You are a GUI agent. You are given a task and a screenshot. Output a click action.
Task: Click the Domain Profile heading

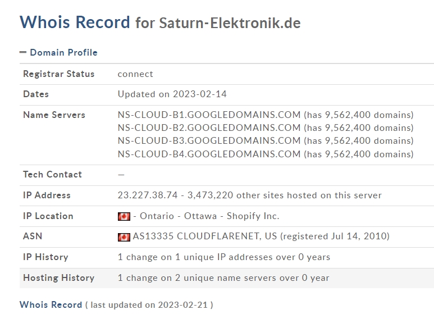(63, 52)
